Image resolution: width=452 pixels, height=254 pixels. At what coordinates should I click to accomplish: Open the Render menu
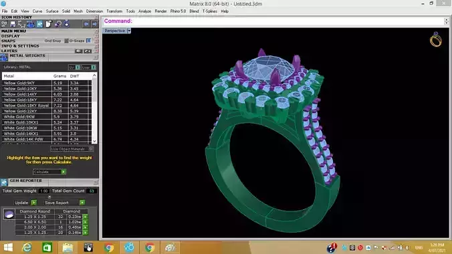(x=160, y=11)
